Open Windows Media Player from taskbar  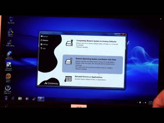click(x=27, y=99)
